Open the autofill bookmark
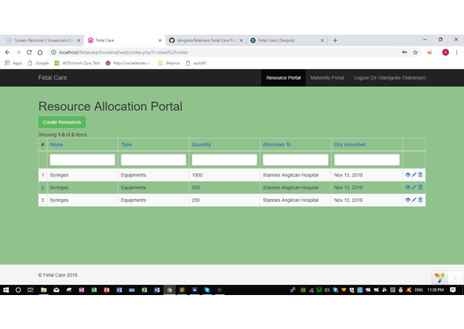The width and height of the screenshot is (464, 329). 196,63
